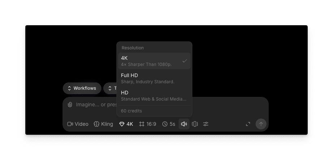Click the Kling model brain icon
Screen dimensions: 333x160
pyautogui.click(x=97, y=124)
